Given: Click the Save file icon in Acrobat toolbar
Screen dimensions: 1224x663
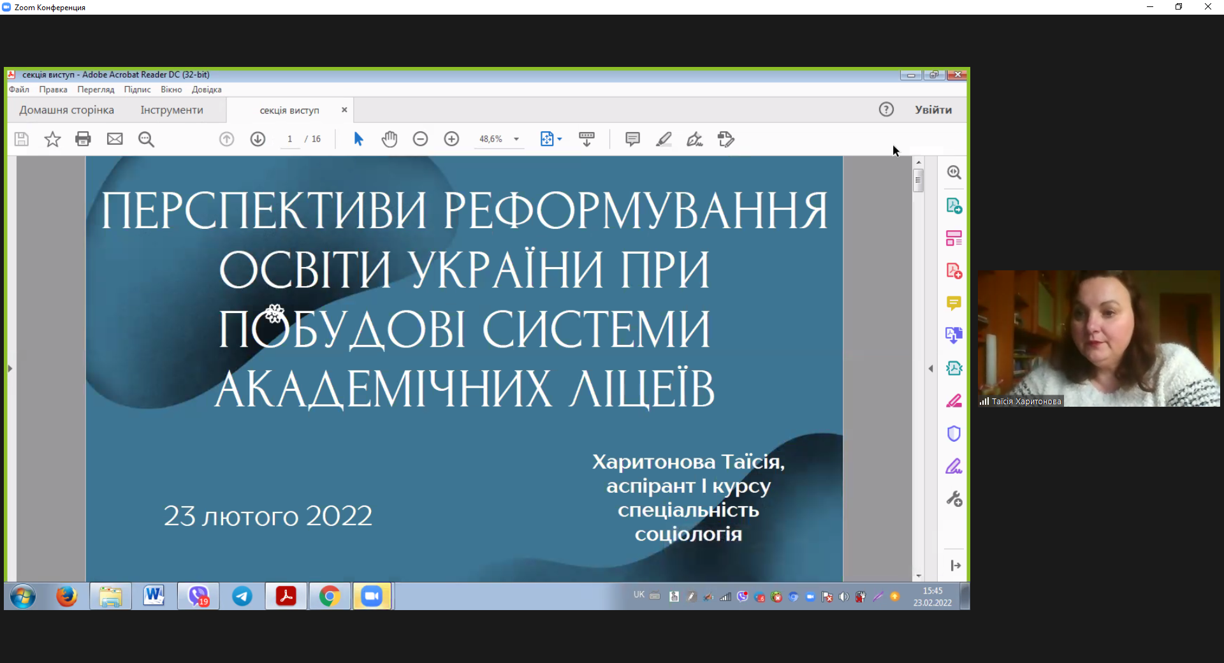Looking at the screenshot, I should pyautogui.click(x=22, y=139).
